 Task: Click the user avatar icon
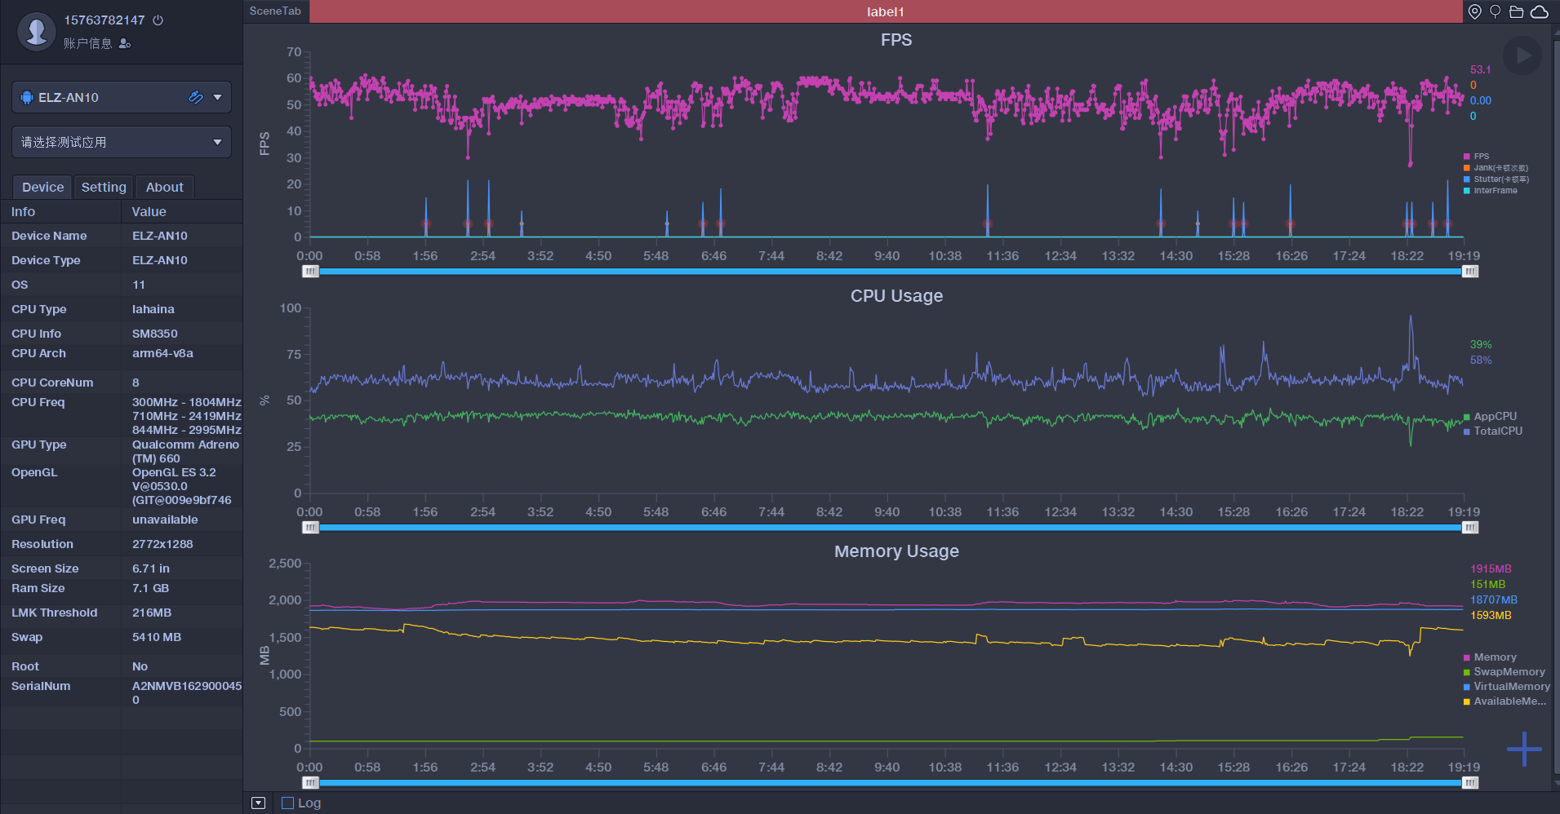coord(36,32)
